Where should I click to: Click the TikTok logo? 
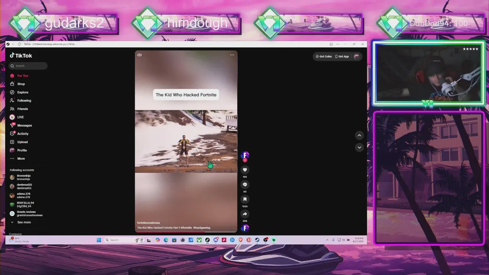pos(21,55)
